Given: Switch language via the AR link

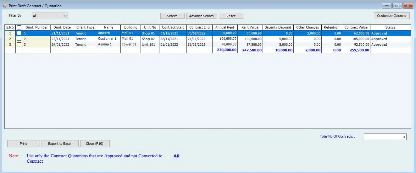Looking at the screenshot, I should (x=176, y=156).
